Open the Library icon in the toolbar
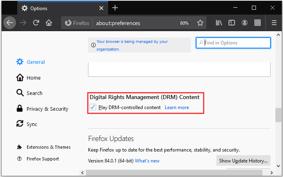This screenshot has height=177, width=283. coord(219,23)
